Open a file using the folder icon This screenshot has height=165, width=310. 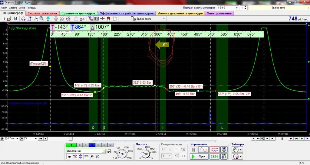pos(9,19)
